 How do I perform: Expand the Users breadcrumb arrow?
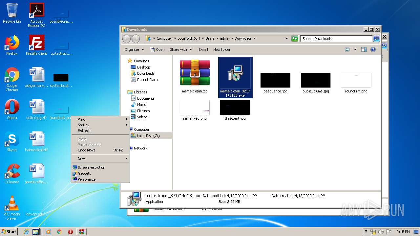pos(217,38)
